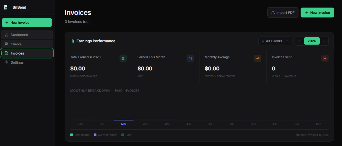Select Invoices in the sidebar
This screenshot has width=342, height=146.
coord(27,53)
